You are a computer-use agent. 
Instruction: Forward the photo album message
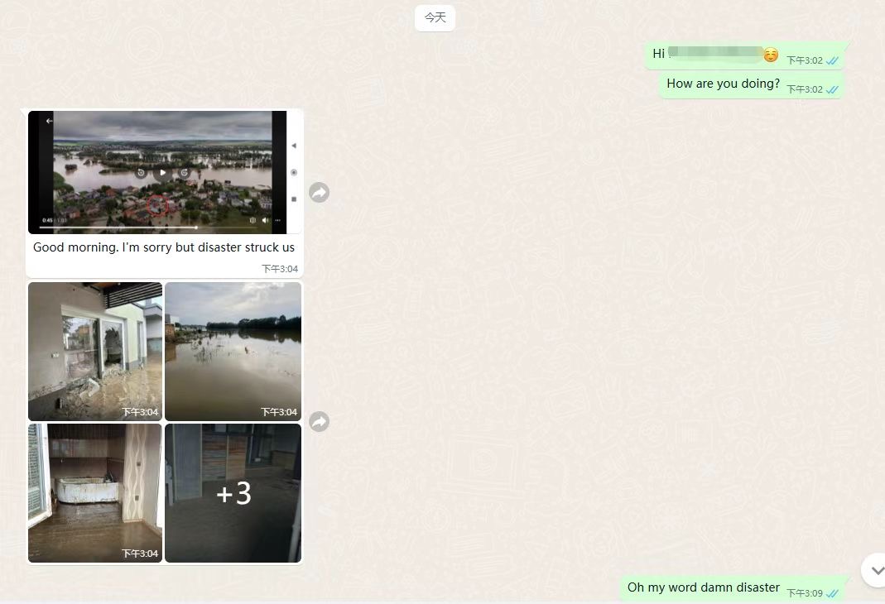[319, 421]
